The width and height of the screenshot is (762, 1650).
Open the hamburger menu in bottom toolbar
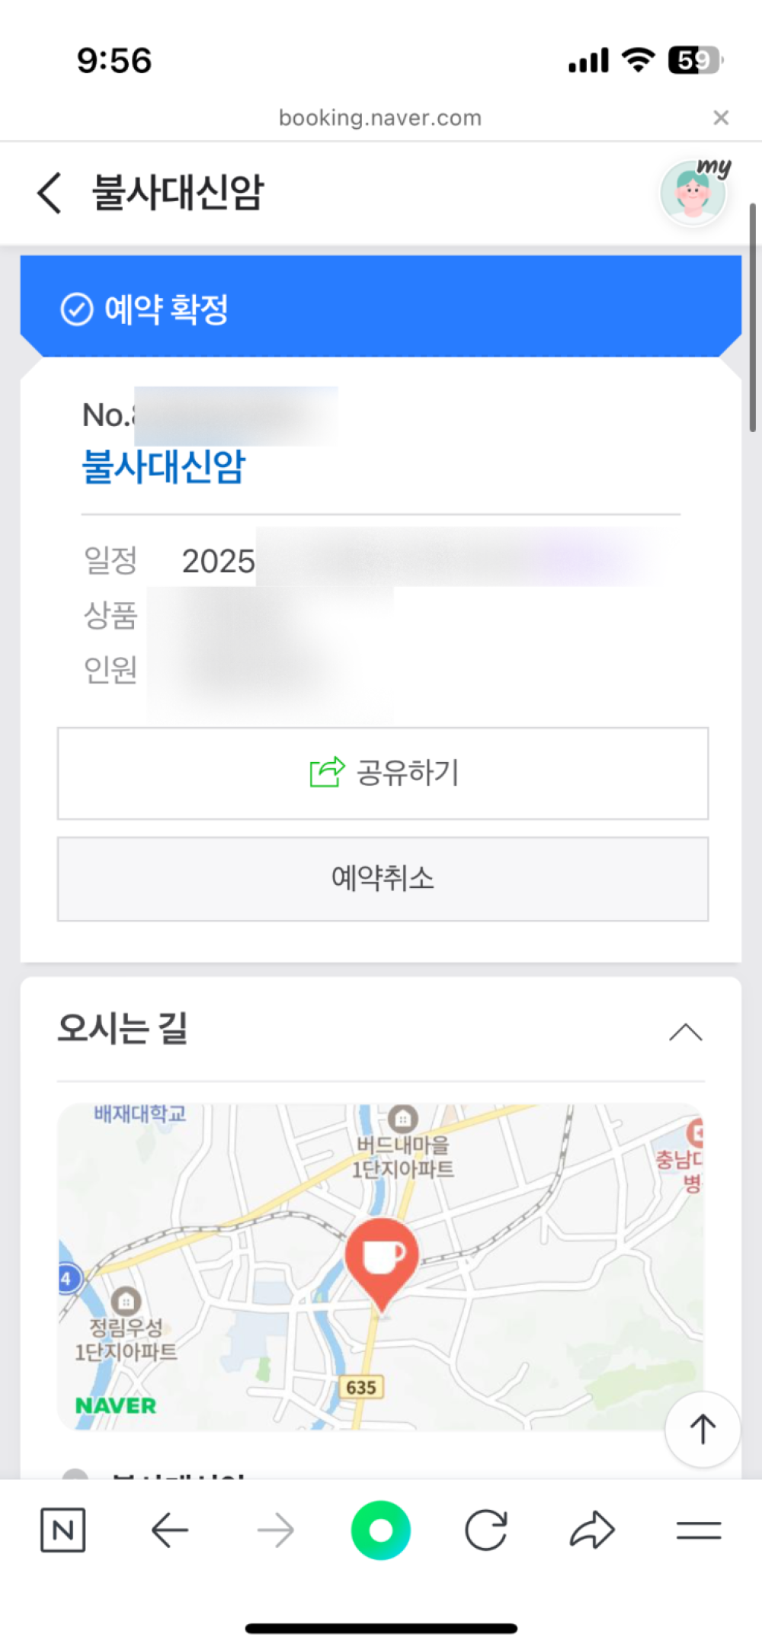(x=698, y=1530)
